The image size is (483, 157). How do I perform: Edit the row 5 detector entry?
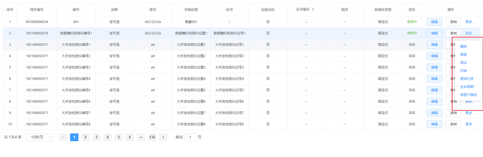point(434,67)
